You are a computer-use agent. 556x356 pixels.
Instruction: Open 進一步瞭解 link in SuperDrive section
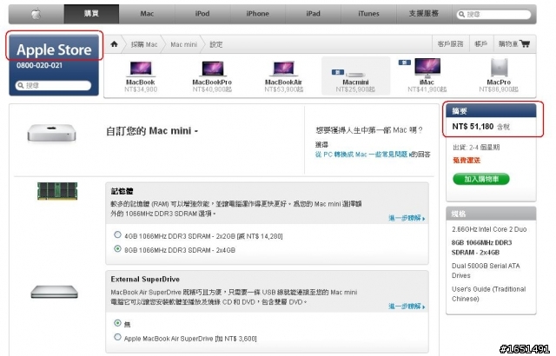[407, 306]
